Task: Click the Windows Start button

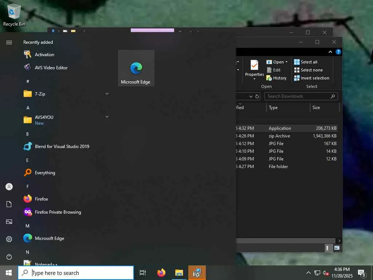Action: coord(9,273)
